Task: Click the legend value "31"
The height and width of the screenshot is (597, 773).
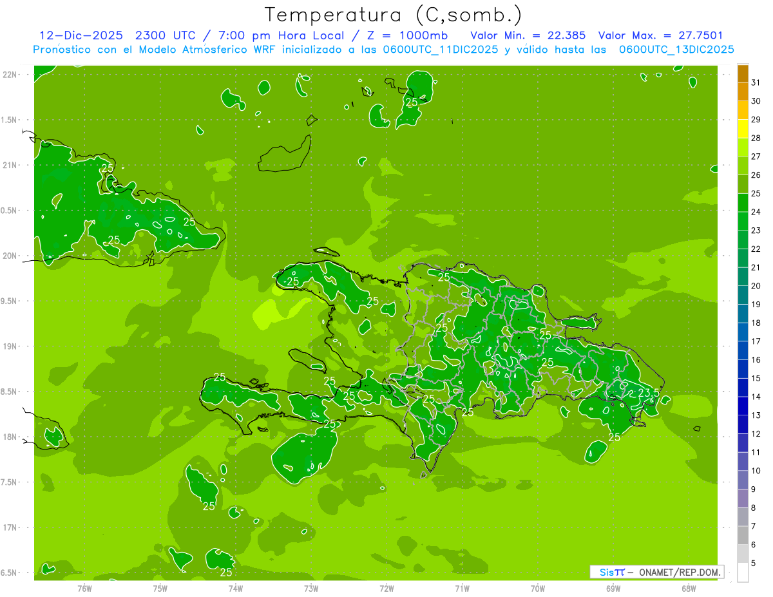Action: click(756, 82)
